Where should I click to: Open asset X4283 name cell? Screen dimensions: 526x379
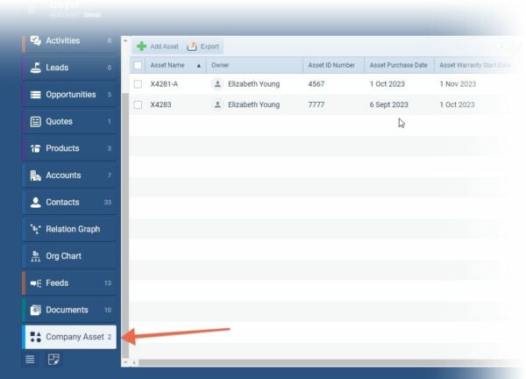point(160,104)
